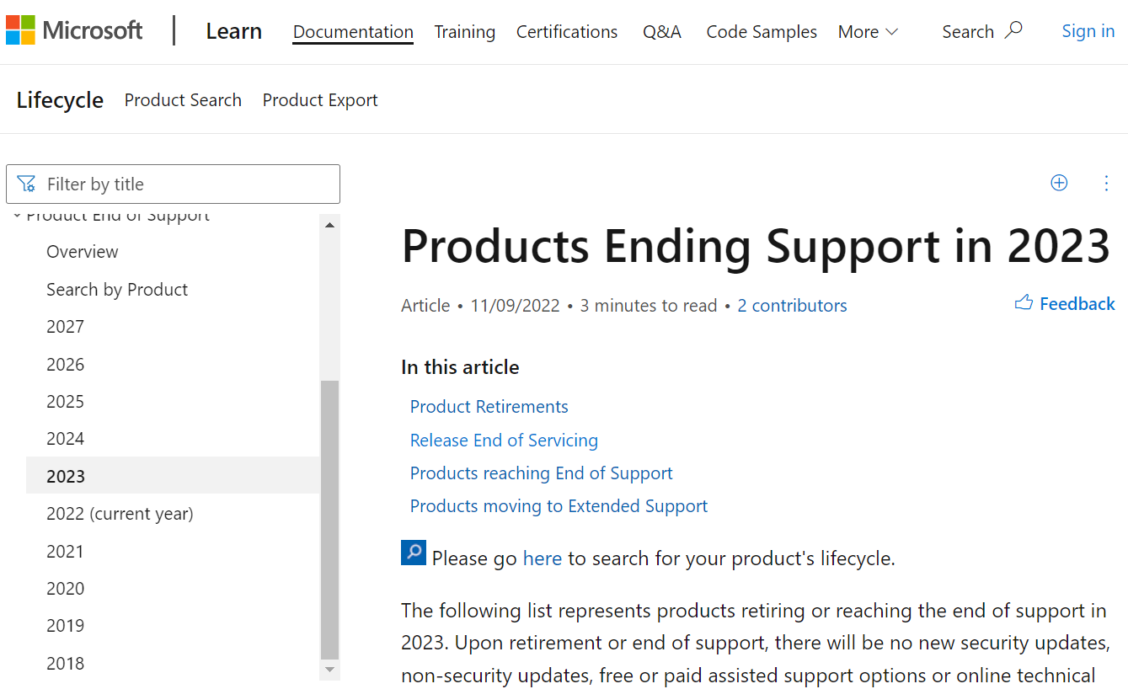Screen dimensions: 1128x689
Task: Open the Documentation tab
Action: point(353,32)
